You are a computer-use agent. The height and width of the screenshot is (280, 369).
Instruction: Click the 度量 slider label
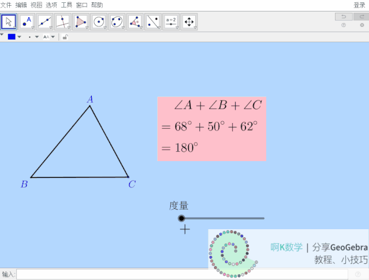[178, 206]
